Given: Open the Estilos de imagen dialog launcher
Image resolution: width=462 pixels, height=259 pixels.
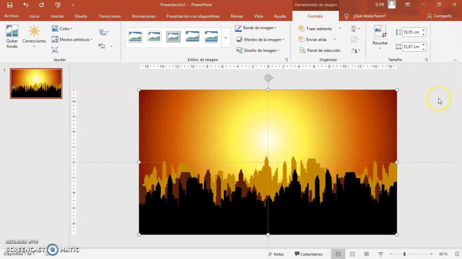Looking at the screenshot, I should 287,60.
